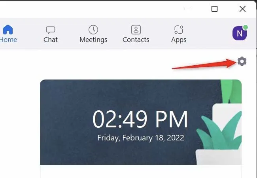The width and height of the screenshot is (257, 178).
Task: Close the Zoom window
Action: coord(242,9)
